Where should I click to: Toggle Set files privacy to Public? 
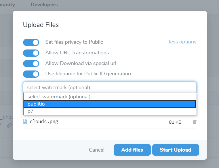coord(31,42)
